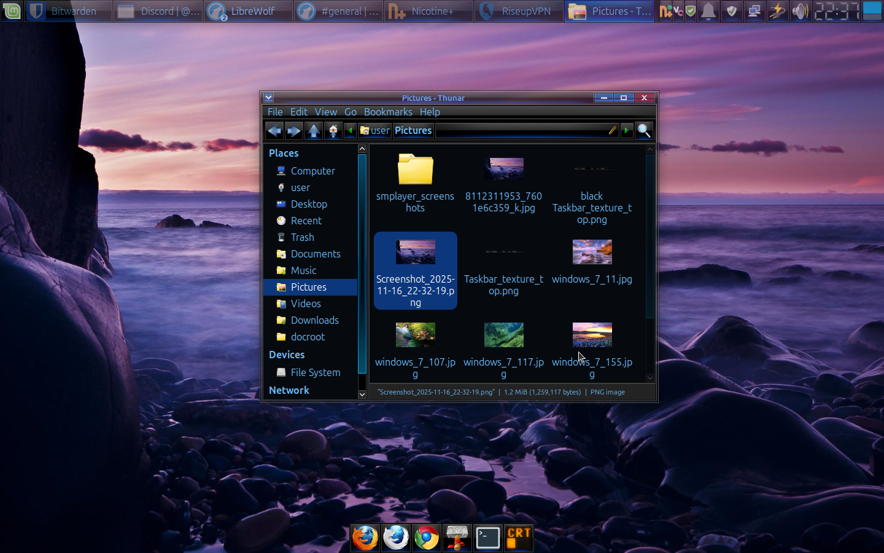Open the View menu
The image size is (884, 553).
[x=325, y=112]
